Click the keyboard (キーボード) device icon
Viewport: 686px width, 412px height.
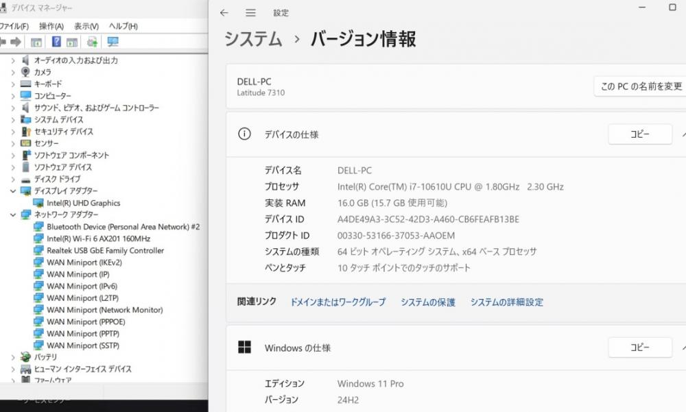(26, 84)
